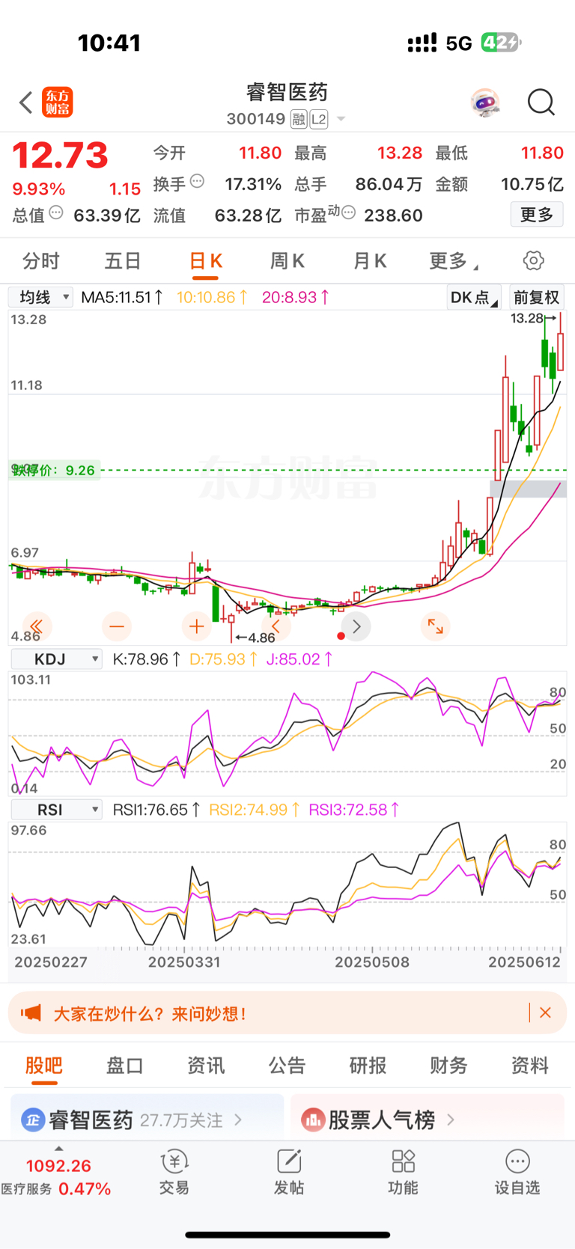Select the 日K tab

(x=205, y=261)
